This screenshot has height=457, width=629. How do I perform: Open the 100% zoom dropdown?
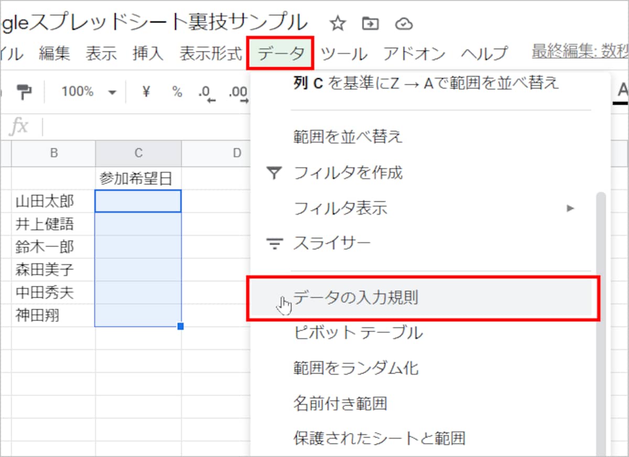click(x=89, y=92)
